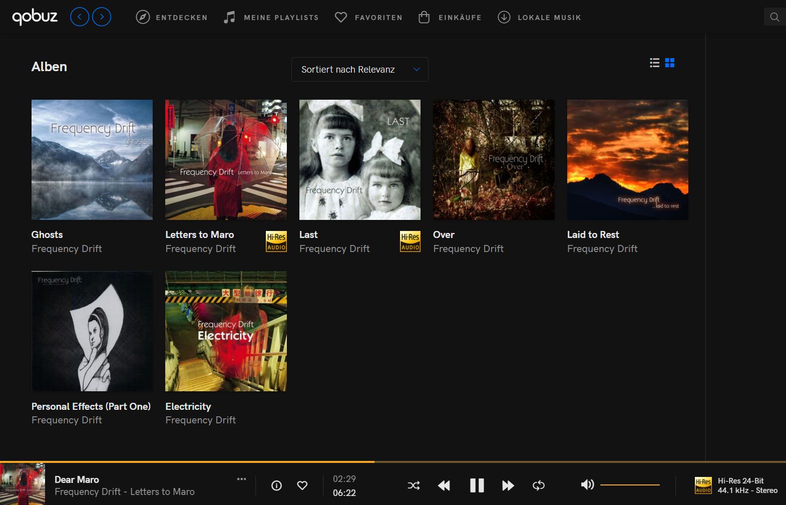Click the now-playing album thumbnail
Viewport: 786px width, 505px height.
pyautogui.click(x=23, y=484)
